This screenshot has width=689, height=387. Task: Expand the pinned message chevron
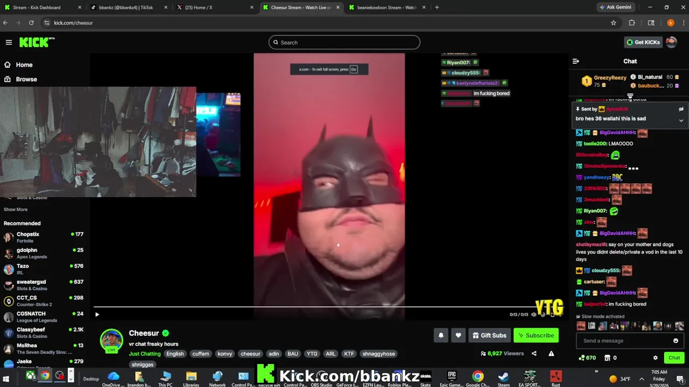point(681,120)
